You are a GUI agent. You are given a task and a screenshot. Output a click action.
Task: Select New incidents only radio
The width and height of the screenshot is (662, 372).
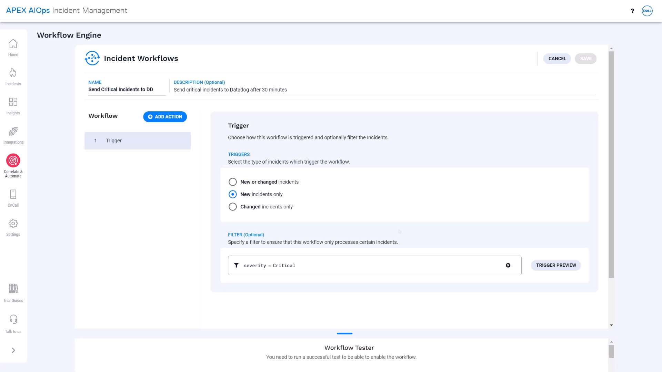(x=233, y=194)
